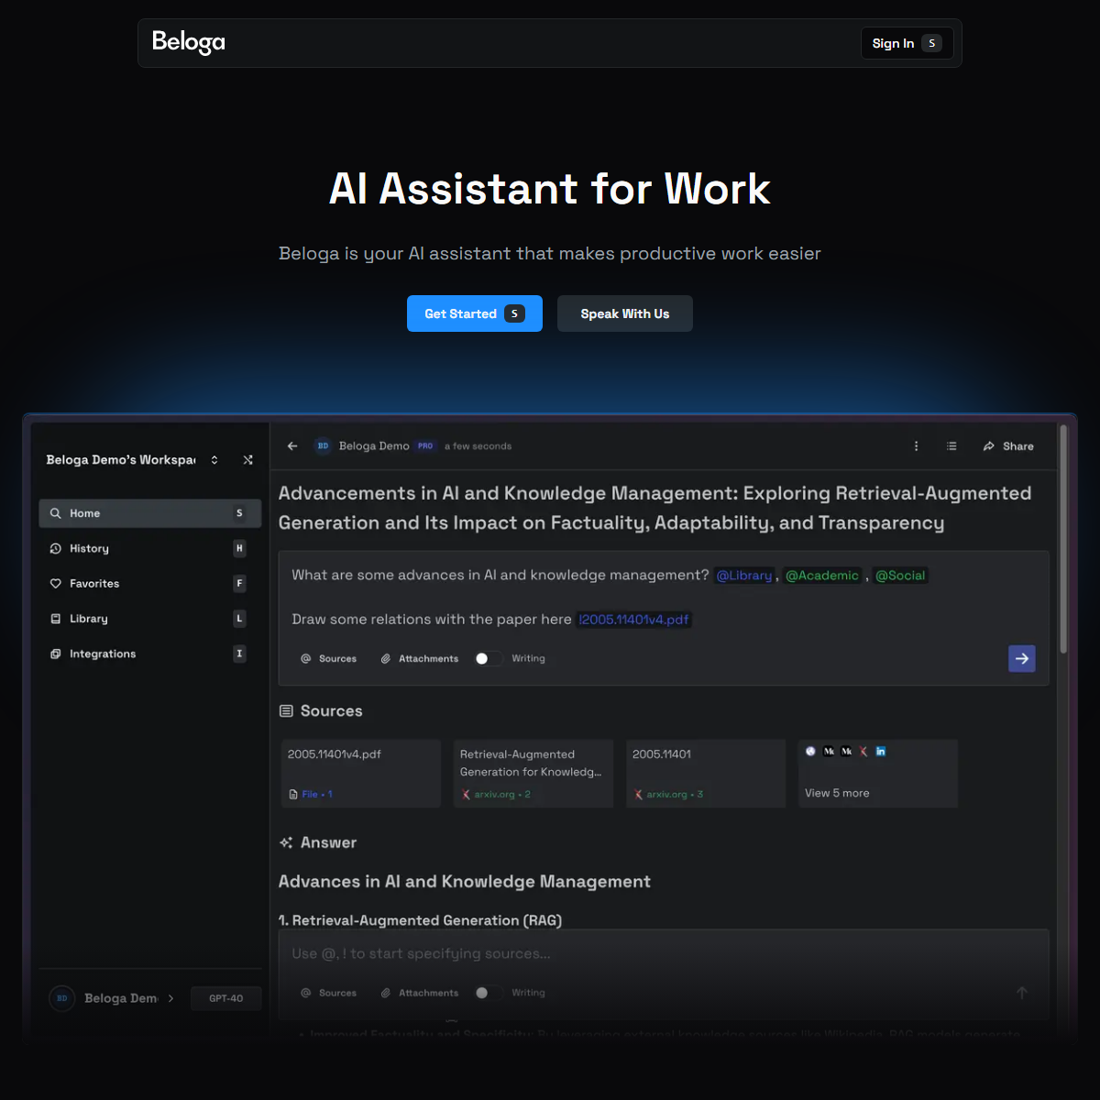Click the BD avatar in thread header

(323, 446)
